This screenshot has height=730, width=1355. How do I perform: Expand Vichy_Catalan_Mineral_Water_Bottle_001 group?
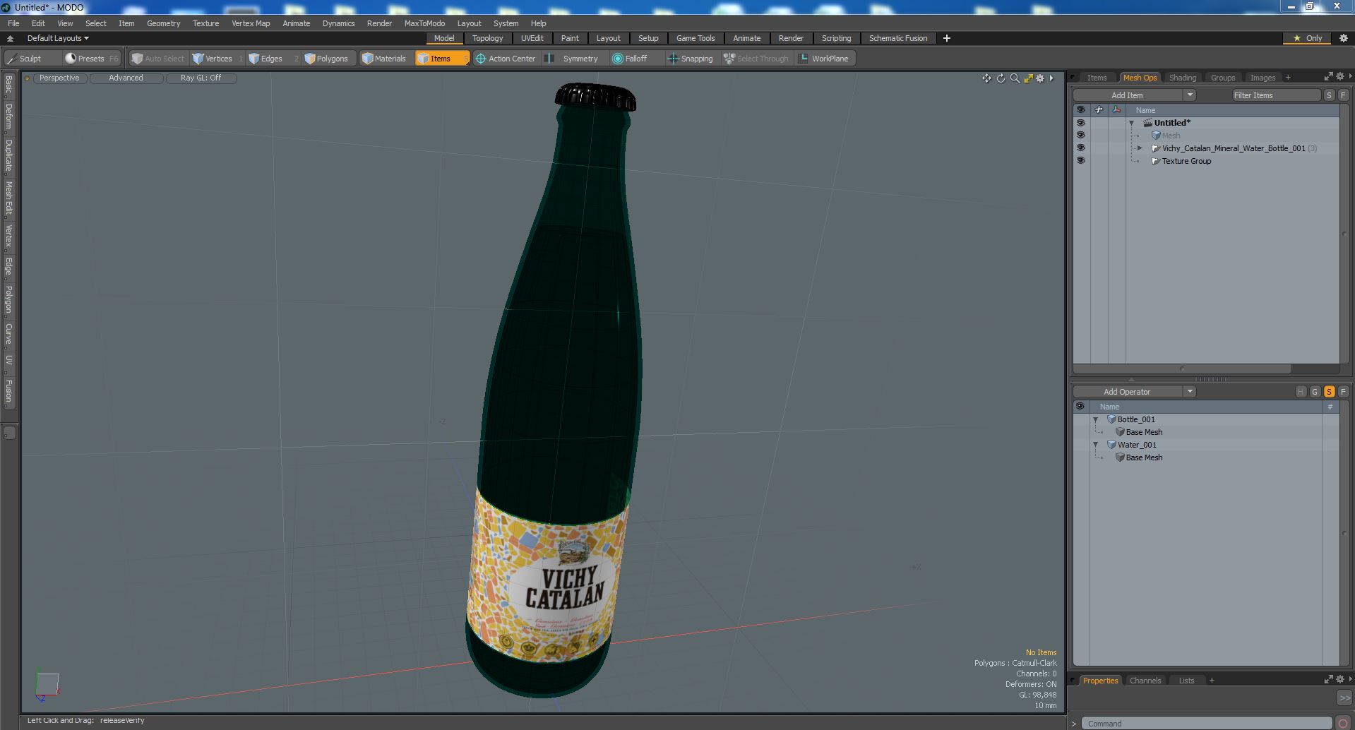click(1140, 148)
